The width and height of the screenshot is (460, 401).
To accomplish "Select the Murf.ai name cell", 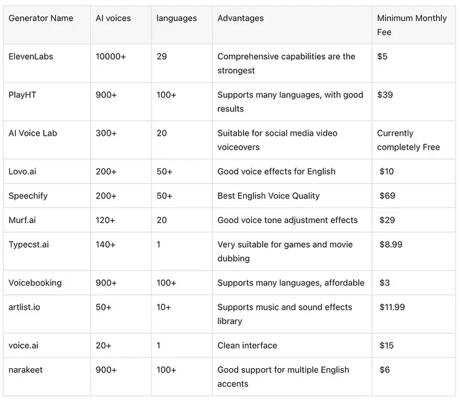I will [x=23, y=220].
